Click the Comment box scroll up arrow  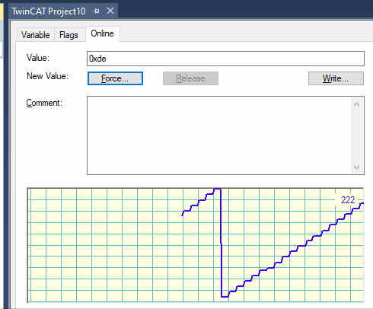pos(356,104)
